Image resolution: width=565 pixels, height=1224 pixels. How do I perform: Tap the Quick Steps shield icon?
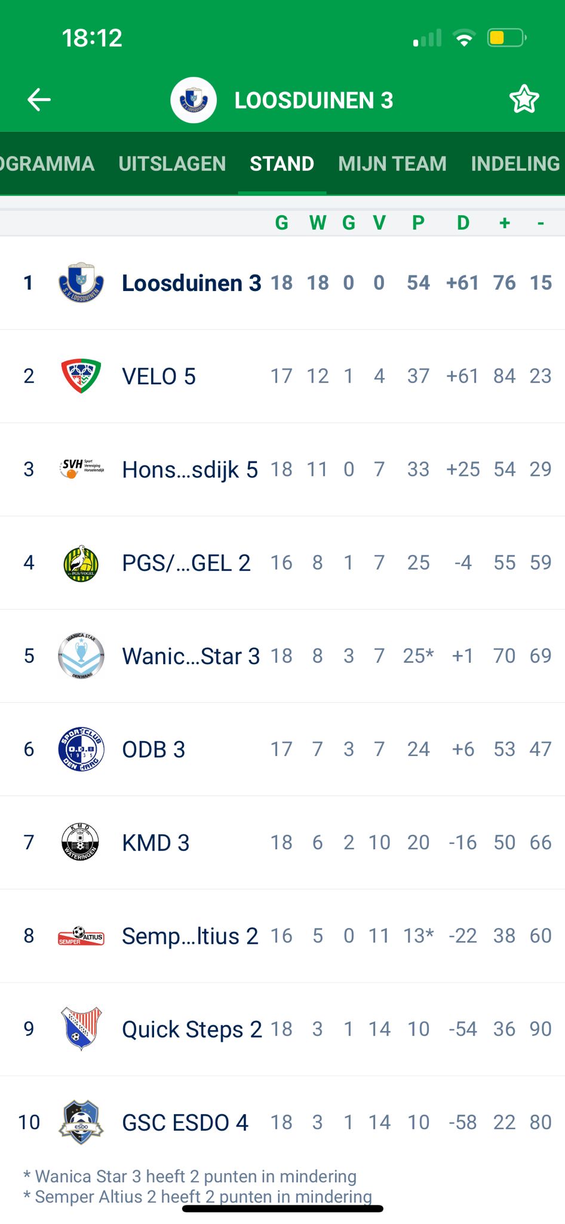[x=81, y=1029]
